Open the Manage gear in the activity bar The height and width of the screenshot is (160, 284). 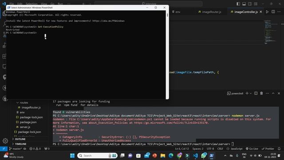(x=5, y=141)
